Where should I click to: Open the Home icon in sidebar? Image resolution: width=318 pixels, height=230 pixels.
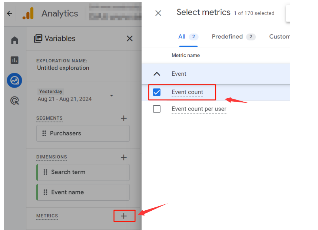(x=15, y=40)
